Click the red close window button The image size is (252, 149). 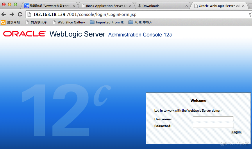[4, 4]
